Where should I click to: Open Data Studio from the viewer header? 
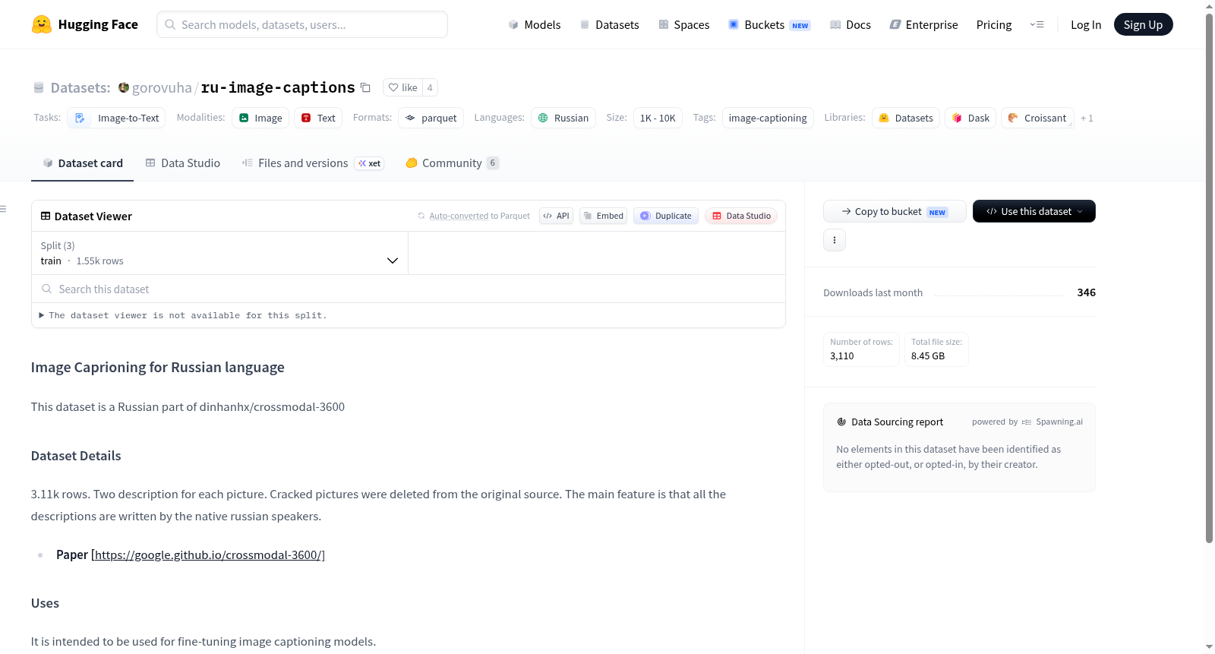(x=741, y=216)
